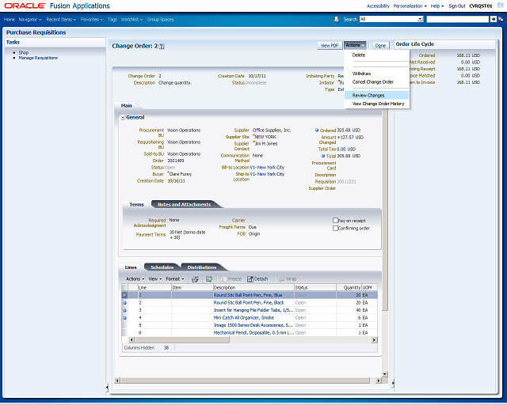Open advanced search icon next to go arrow

point(501,19)
